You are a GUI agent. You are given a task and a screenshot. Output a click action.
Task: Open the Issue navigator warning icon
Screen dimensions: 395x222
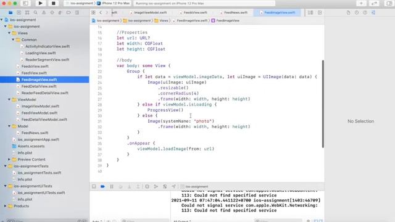[44, 12]
